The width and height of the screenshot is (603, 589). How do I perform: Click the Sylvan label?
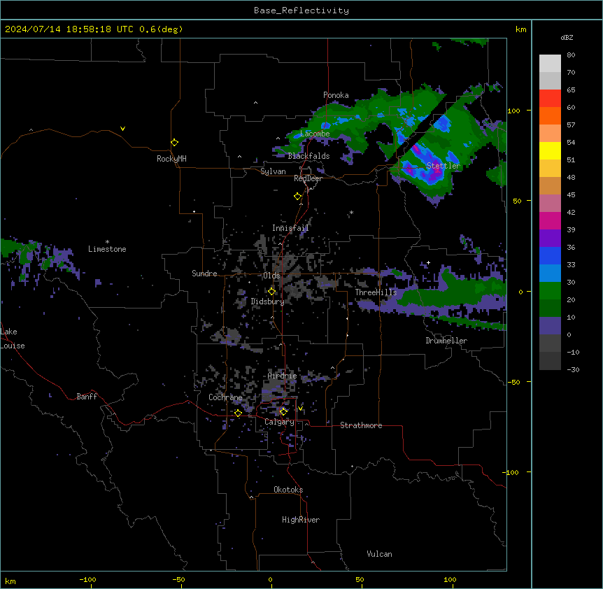coord(273,171)
